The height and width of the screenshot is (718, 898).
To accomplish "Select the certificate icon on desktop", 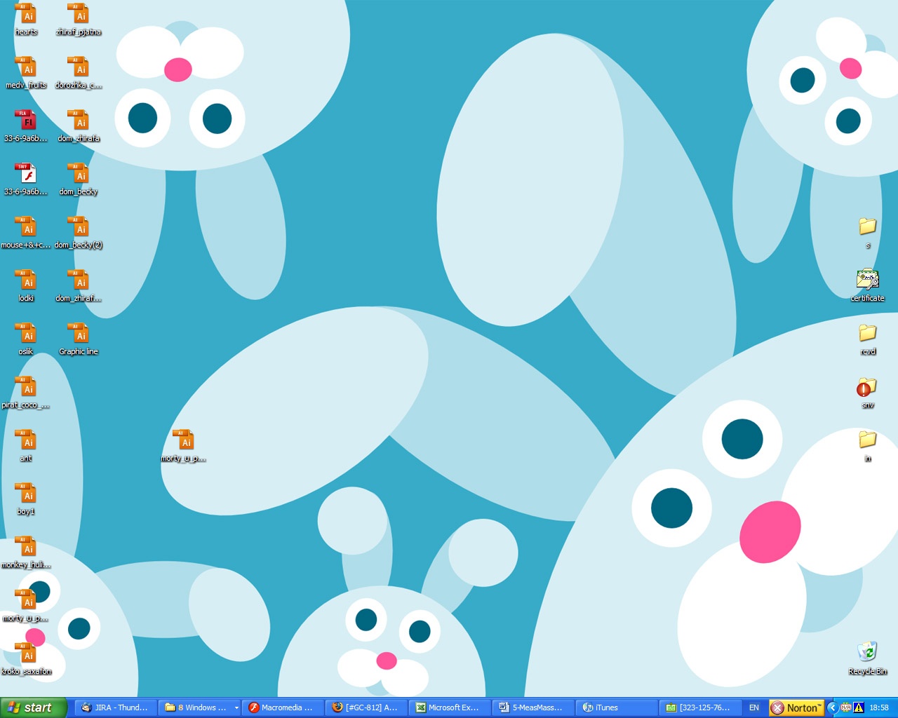I will pyautogui.click(x=868, y=282).
